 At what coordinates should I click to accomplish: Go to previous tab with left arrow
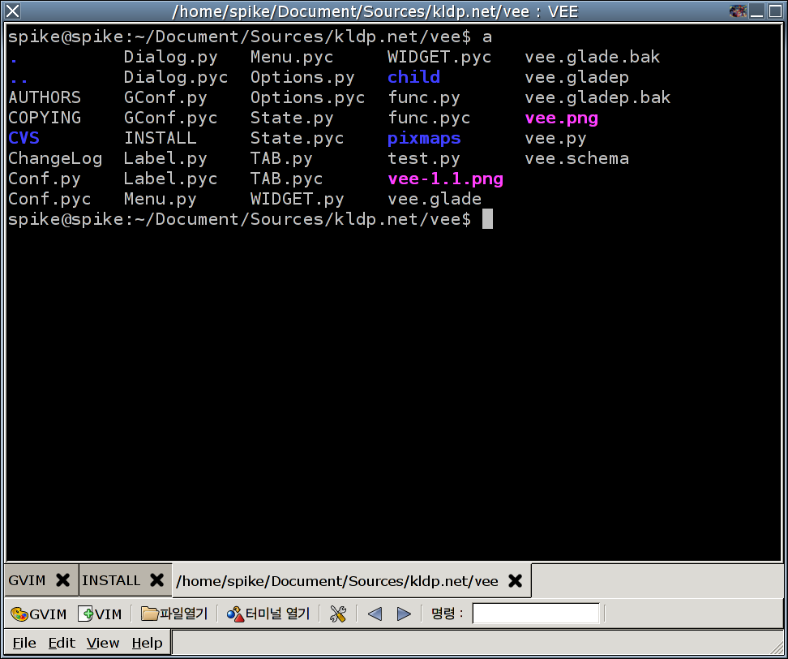click(375, 614)
